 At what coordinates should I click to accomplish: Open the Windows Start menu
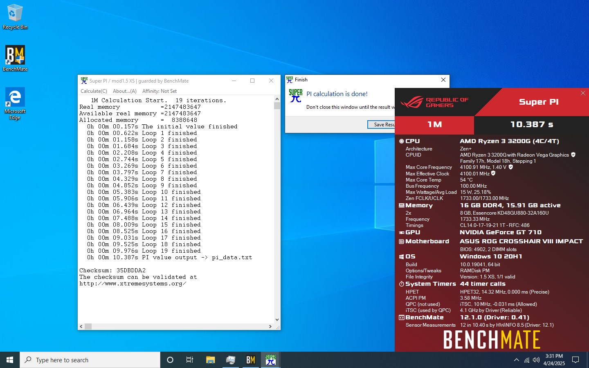(x=10, y=360)
